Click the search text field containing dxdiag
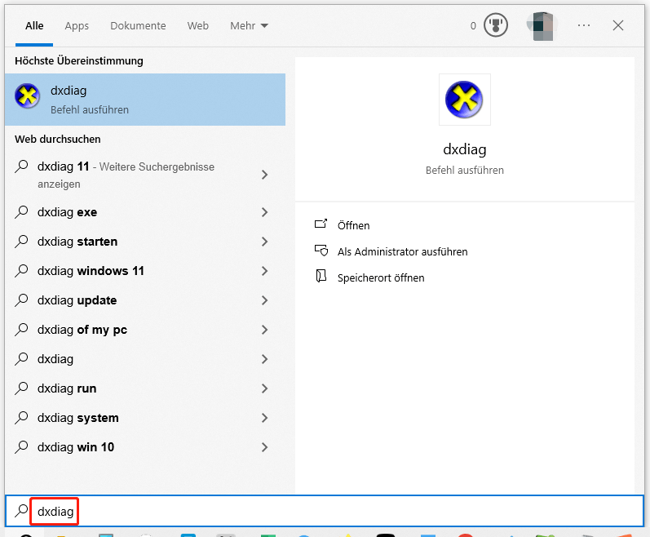This screenshot has width=650, height=537. point(326,512)
